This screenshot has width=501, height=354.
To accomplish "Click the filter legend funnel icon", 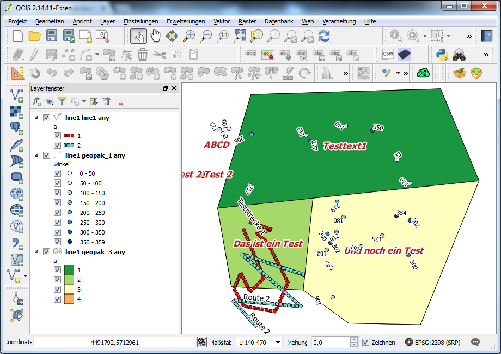I will 62,101.
